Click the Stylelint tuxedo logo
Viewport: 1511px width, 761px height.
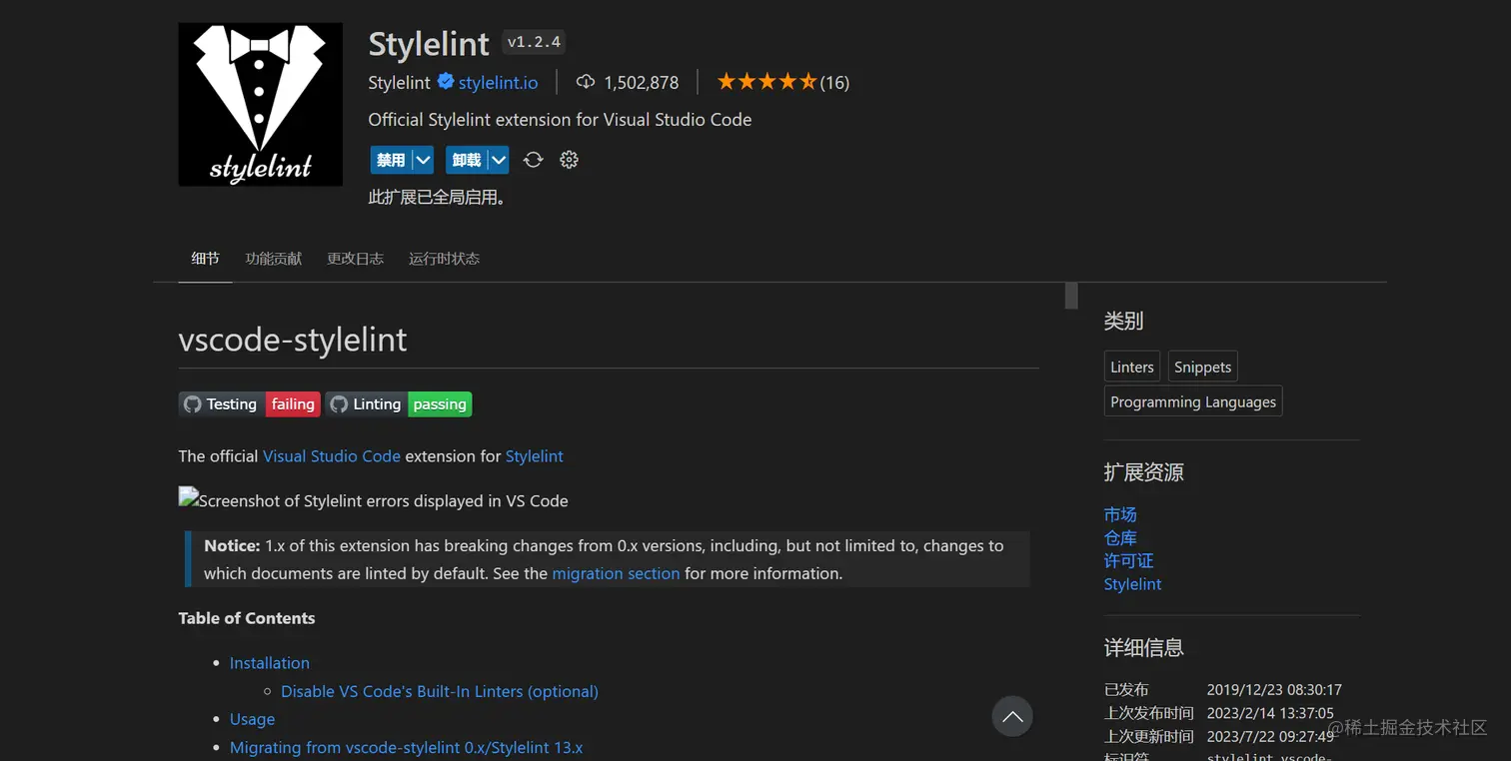(x=260, y=105)
